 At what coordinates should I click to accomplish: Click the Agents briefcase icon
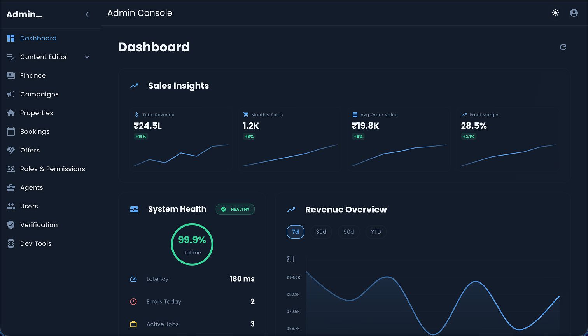point(11,187)
